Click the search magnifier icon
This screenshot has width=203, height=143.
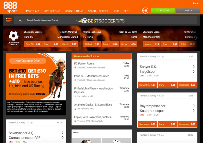(20, 20)
